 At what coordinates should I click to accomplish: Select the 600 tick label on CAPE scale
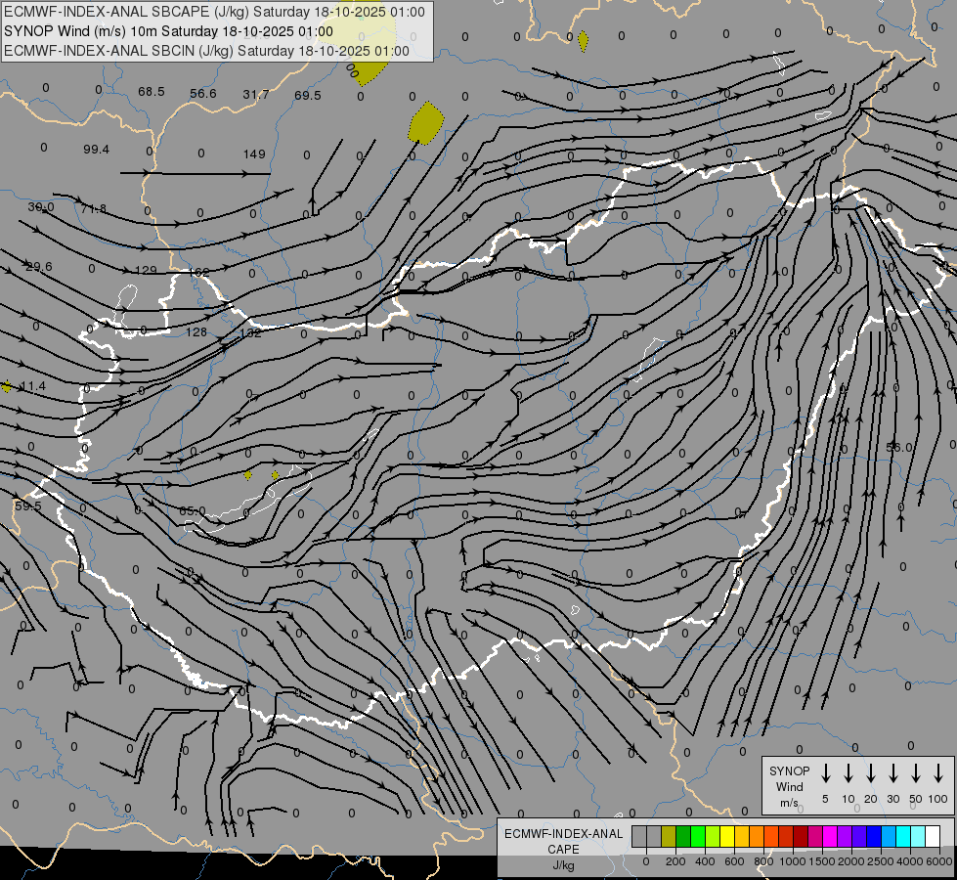click(734, 861)
